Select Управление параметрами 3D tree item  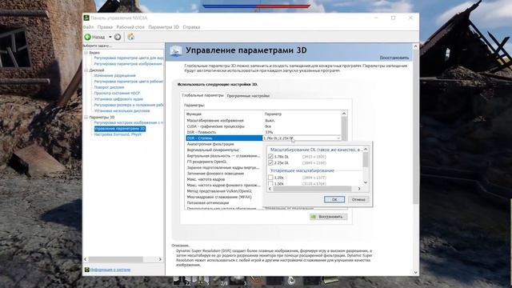click(120, 129)
